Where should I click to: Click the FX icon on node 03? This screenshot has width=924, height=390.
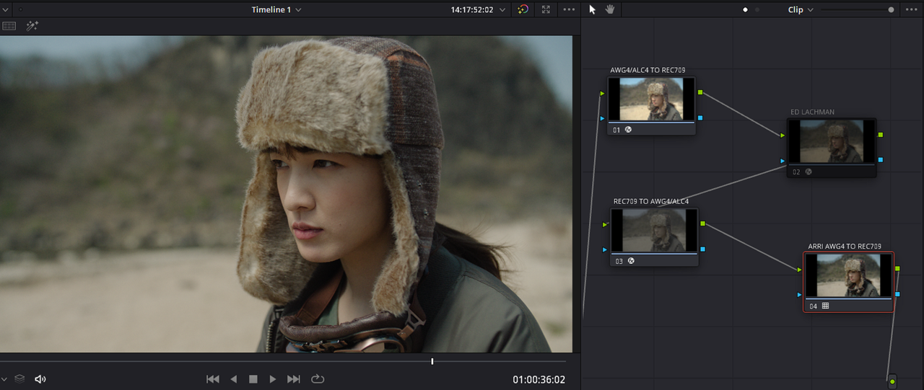[631, 261]
